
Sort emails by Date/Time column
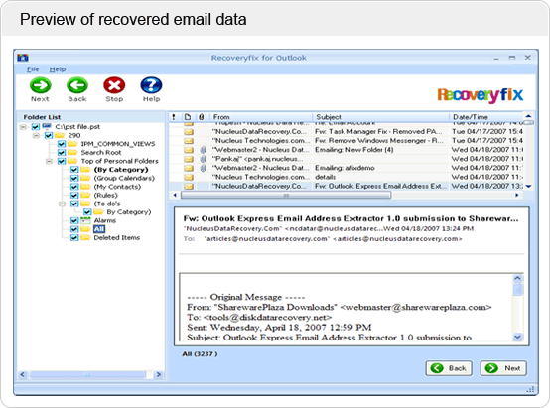coord(486,117)
